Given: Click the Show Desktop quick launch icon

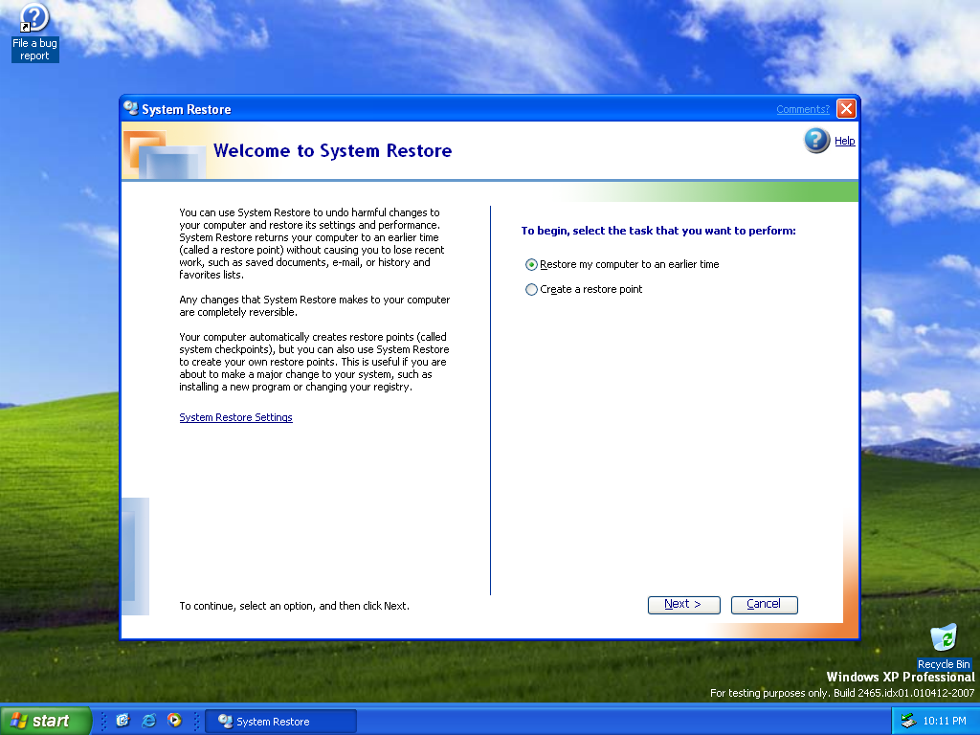Looking at the screenshot, I should click(123, 721).
